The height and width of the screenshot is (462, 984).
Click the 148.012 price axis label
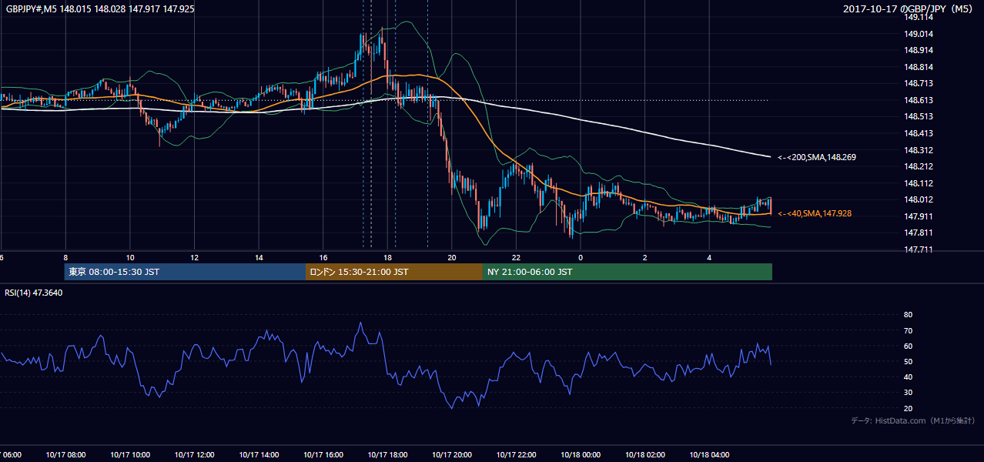click(919, 199)
